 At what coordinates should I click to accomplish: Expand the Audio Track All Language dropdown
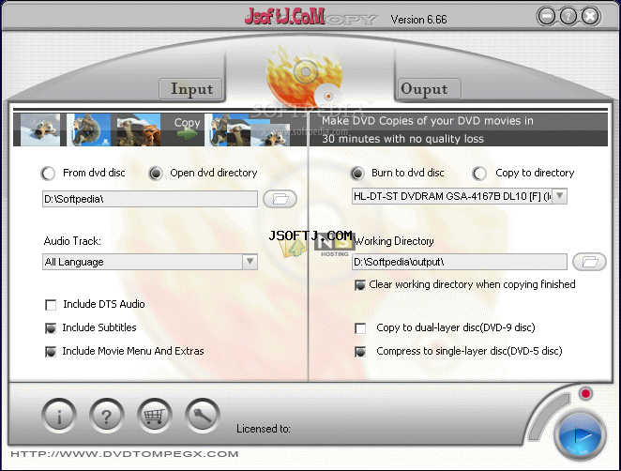coord(250,262)
